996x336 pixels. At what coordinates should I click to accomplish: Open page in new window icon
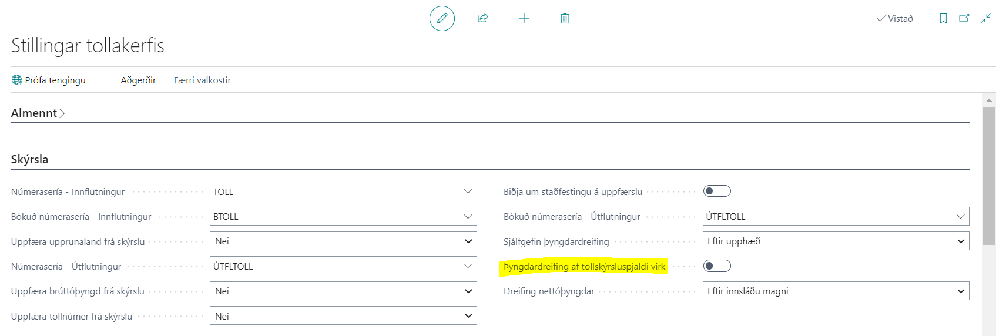click(x=964, y=18)
